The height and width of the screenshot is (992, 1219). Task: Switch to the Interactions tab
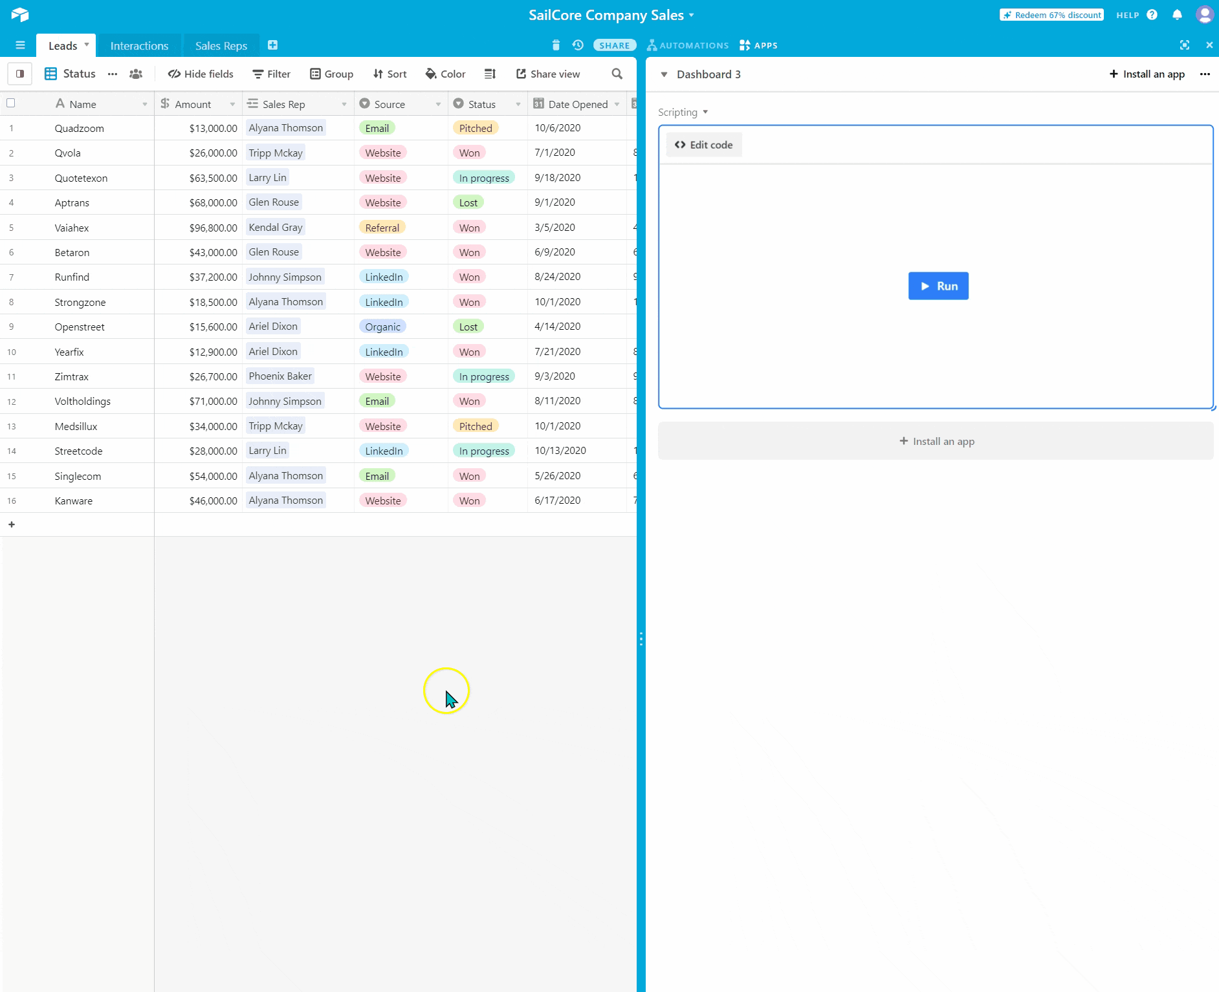[x=138, y=45]
